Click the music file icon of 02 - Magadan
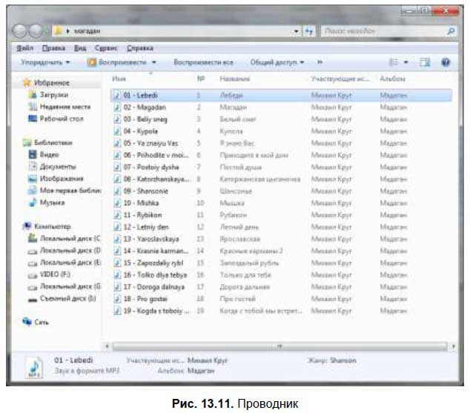Screen dimensions: 470x413 point(117,108)
